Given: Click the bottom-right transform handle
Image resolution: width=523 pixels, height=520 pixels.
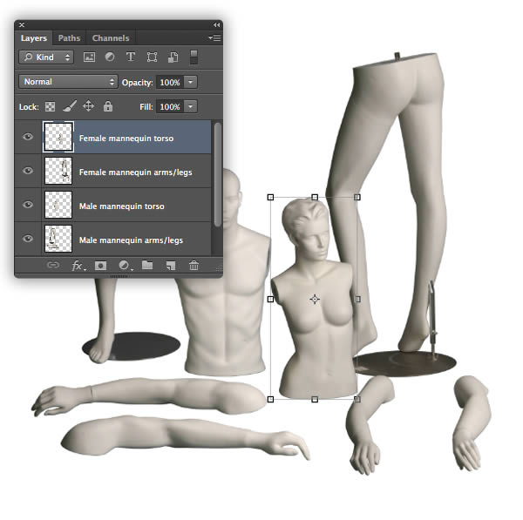Looking at the screenshot, I should point(357,399).
